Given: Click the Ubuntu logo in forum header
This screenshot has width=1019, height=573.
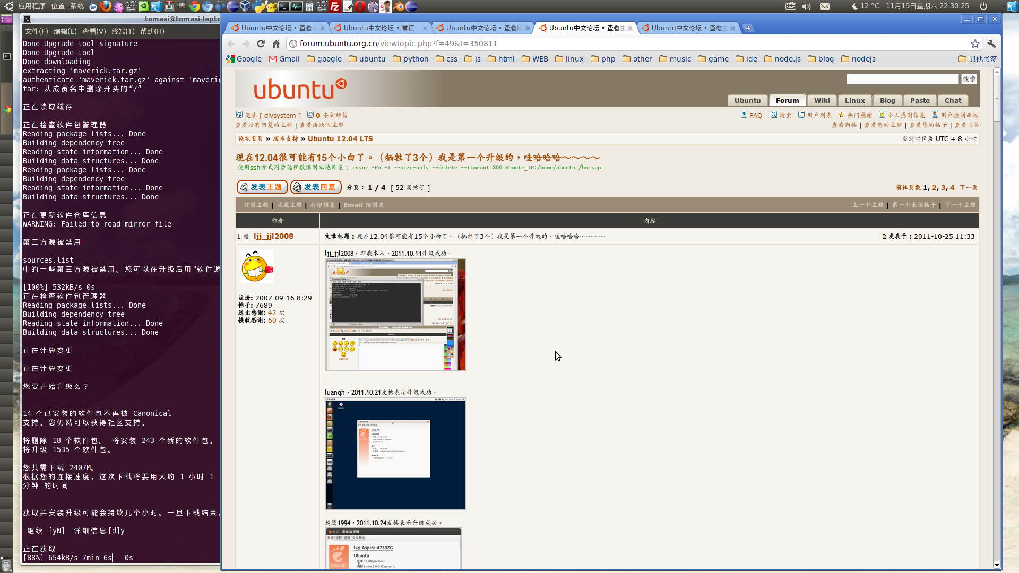Looking at the screenshot, I should point(300,89).
